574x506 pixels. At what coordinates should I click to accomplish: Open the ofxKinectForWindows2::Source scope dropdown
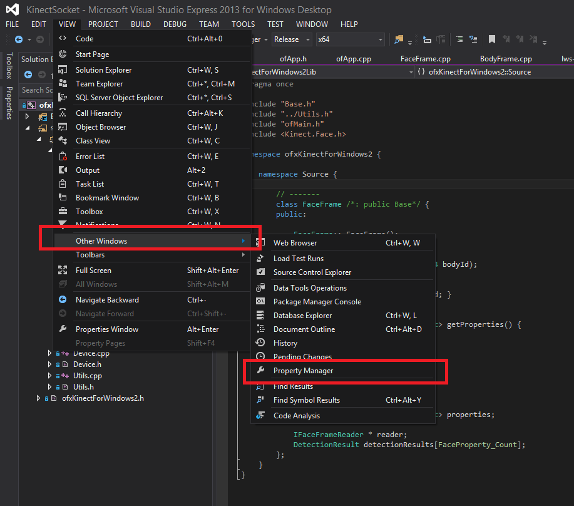(x=495, y=72)
